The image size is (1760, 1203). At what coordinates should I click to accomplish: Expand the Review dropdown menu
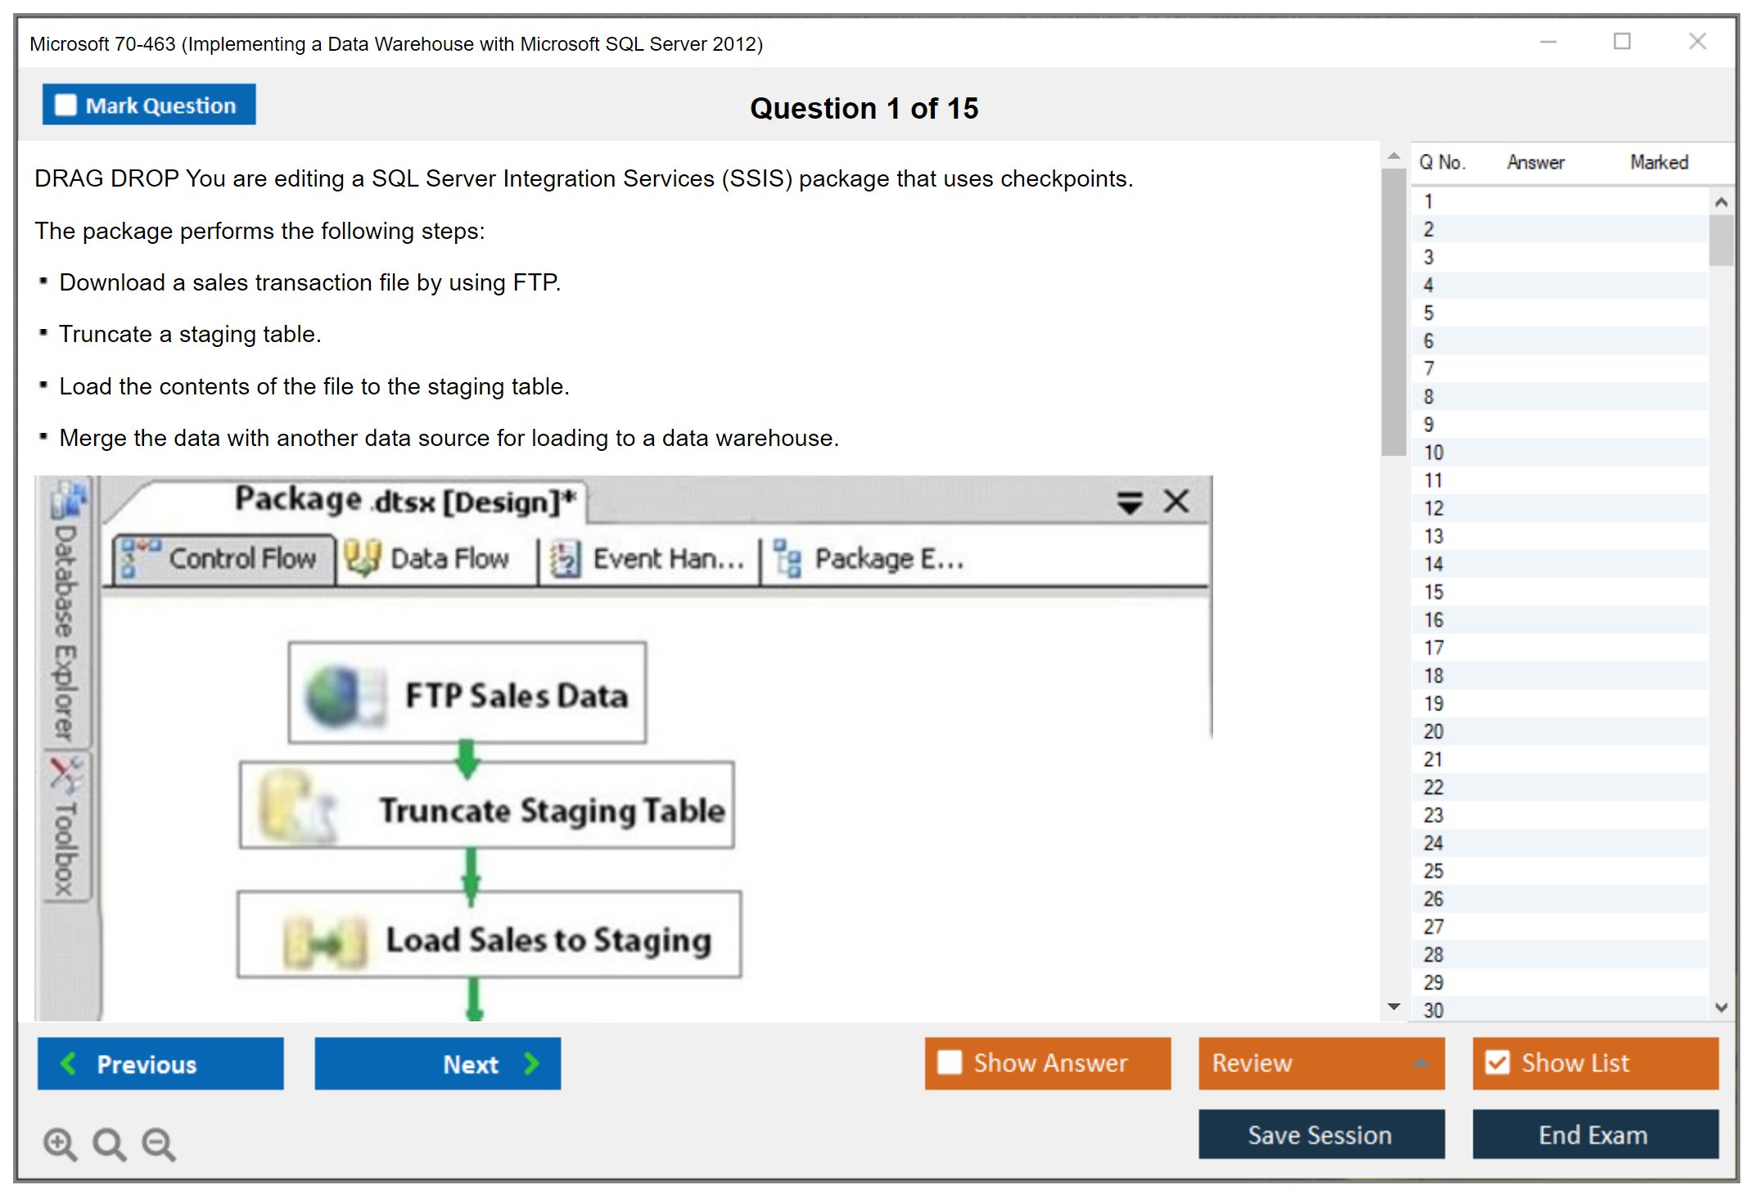coord(1420,1063)
